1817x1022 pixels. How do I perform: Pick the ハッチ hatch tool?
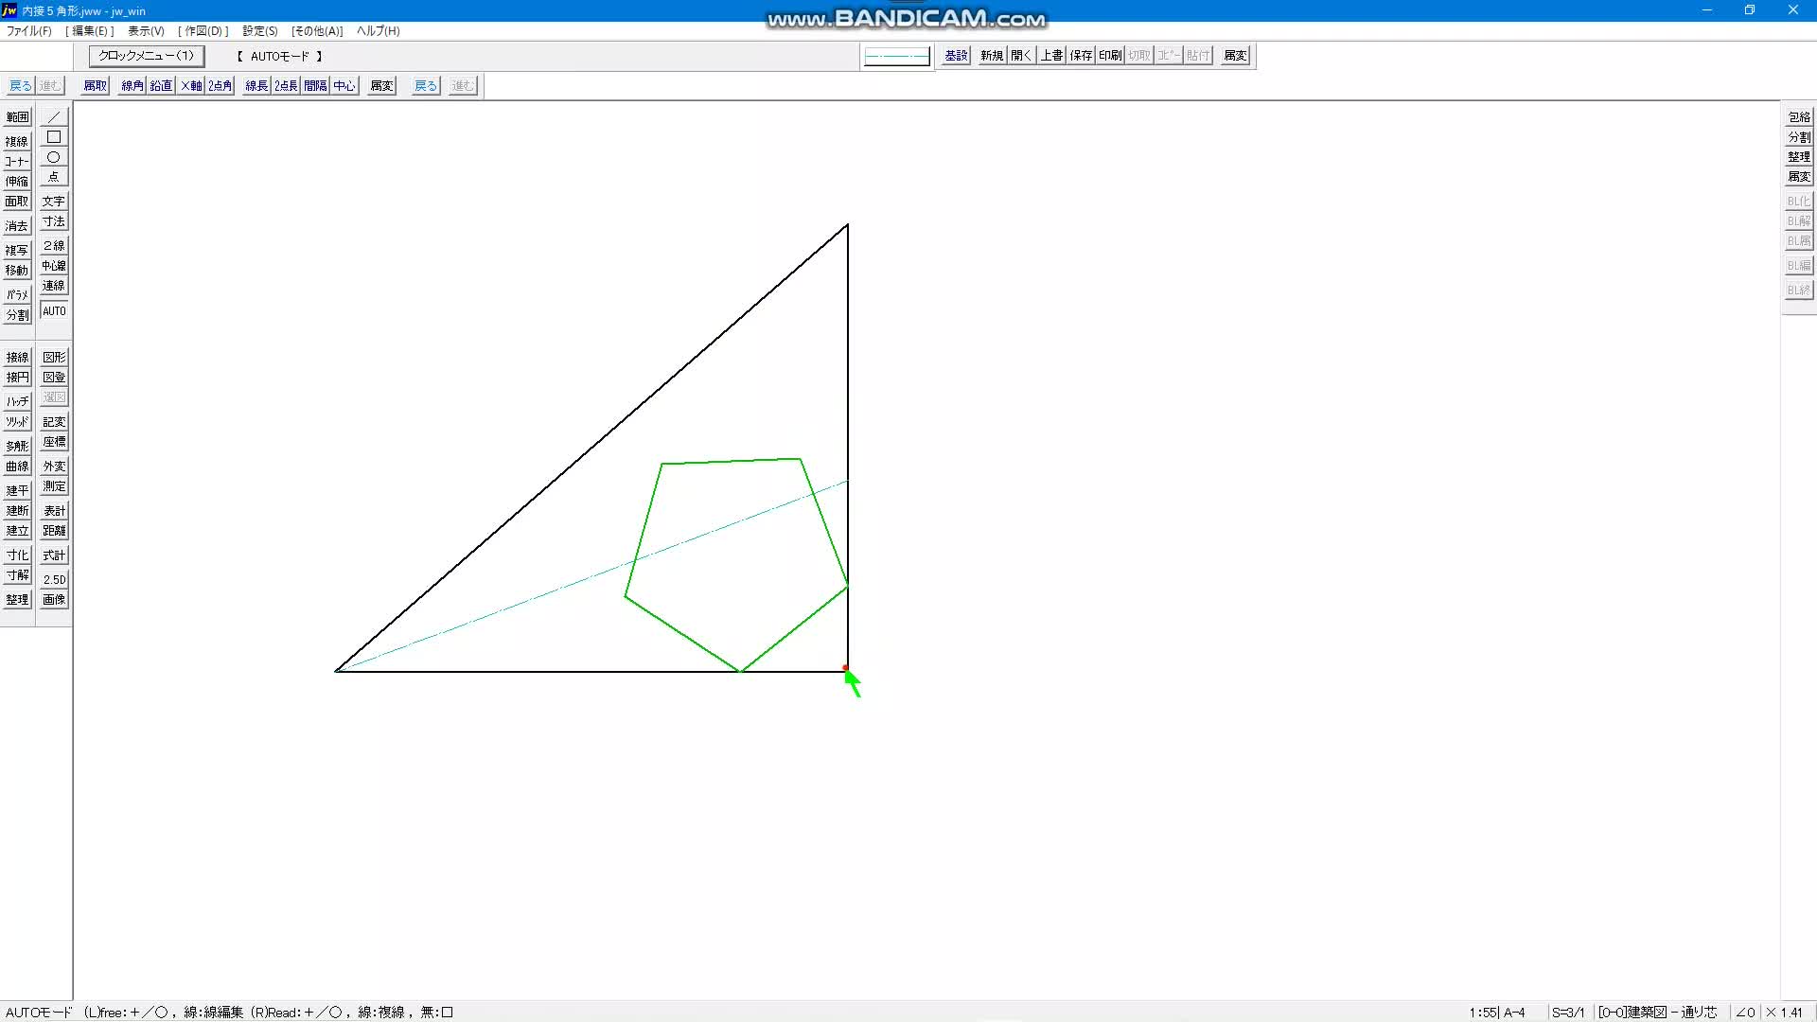pyautogui.click(x=17, y=401)
